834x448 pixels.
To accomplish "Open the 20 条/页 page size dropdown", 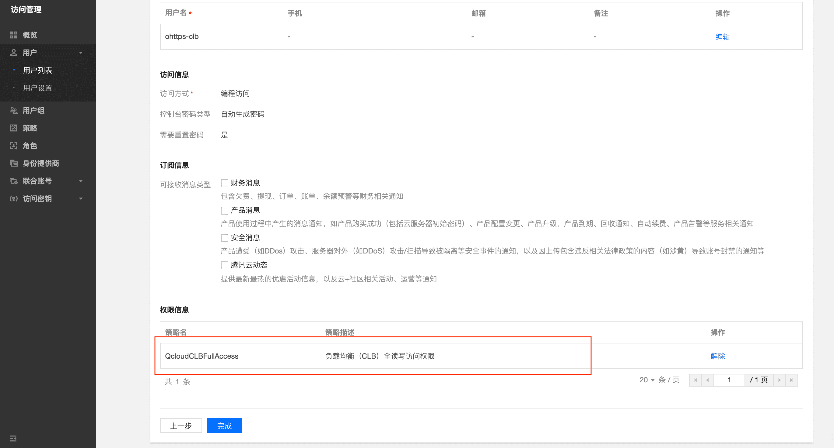I will click(x=647, y=380).
